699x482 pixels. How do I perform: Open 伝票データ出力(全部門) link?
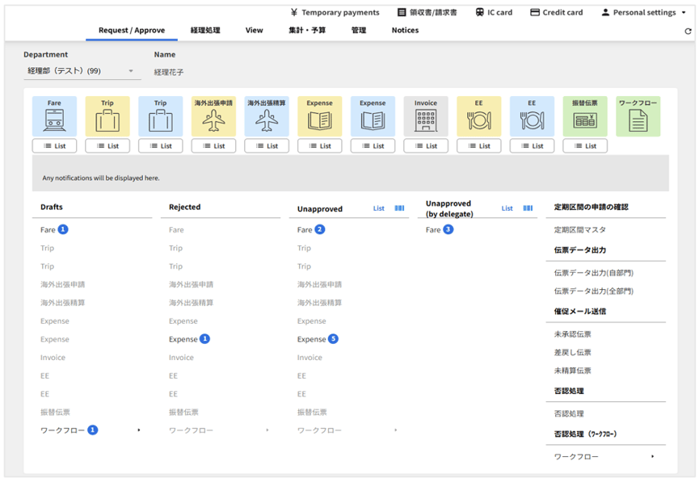(593, 291)
